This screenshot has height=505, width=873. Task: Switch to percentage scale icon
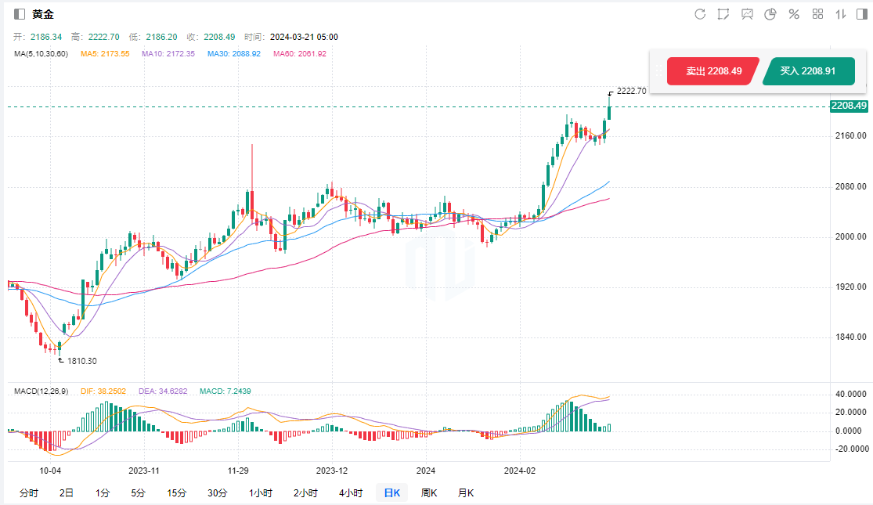[x=794, y=14]
